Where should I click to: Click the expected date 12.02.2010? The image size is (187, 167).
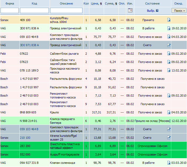point(179,121)
